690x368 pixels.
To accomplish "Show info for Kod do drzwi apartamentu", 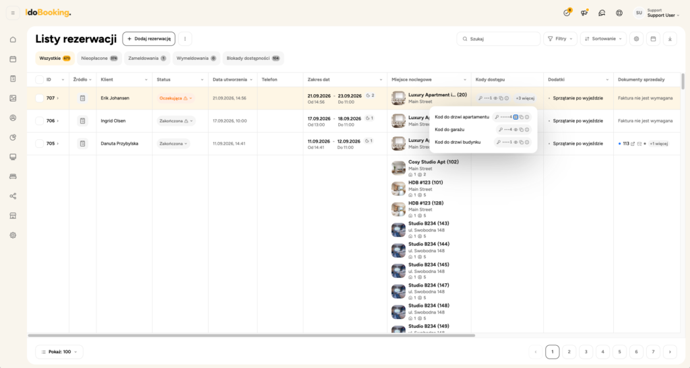I will coord(527,117).
